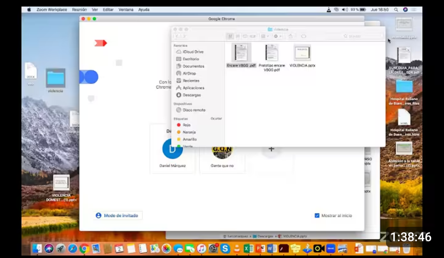
Task: Open Descargas folder in sidebar
Action: (x=192, y=95)
